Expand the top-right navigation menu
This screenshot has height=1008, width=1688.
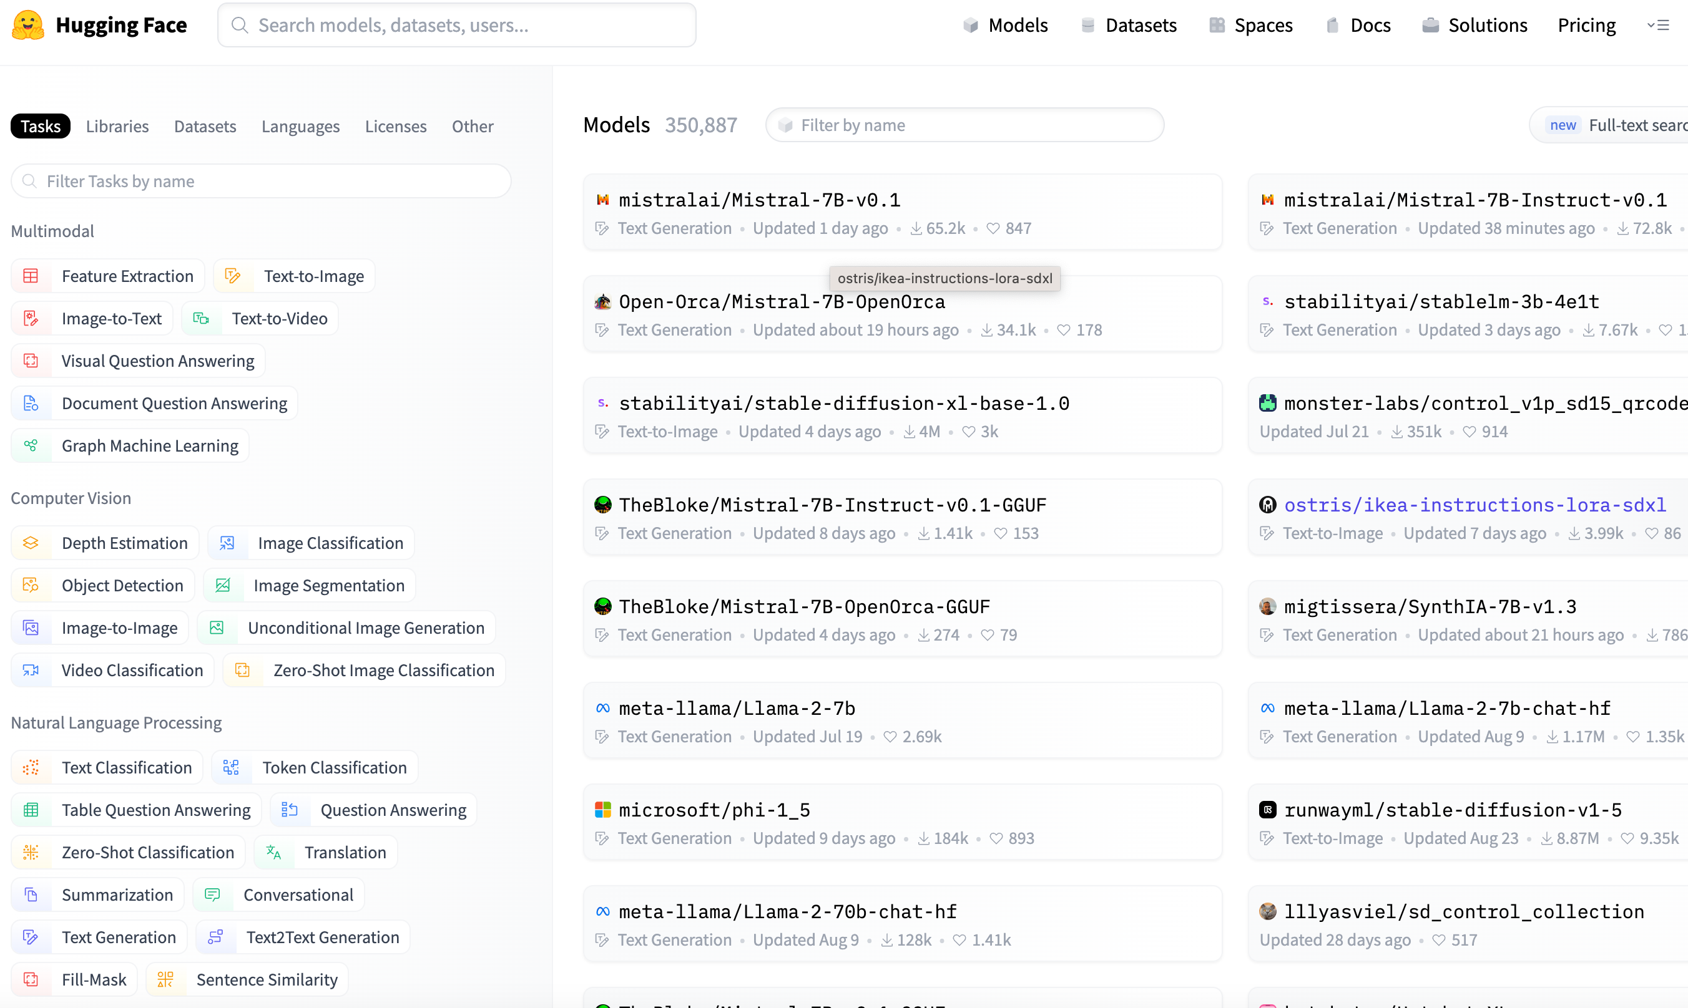[x=1658, y=25]
